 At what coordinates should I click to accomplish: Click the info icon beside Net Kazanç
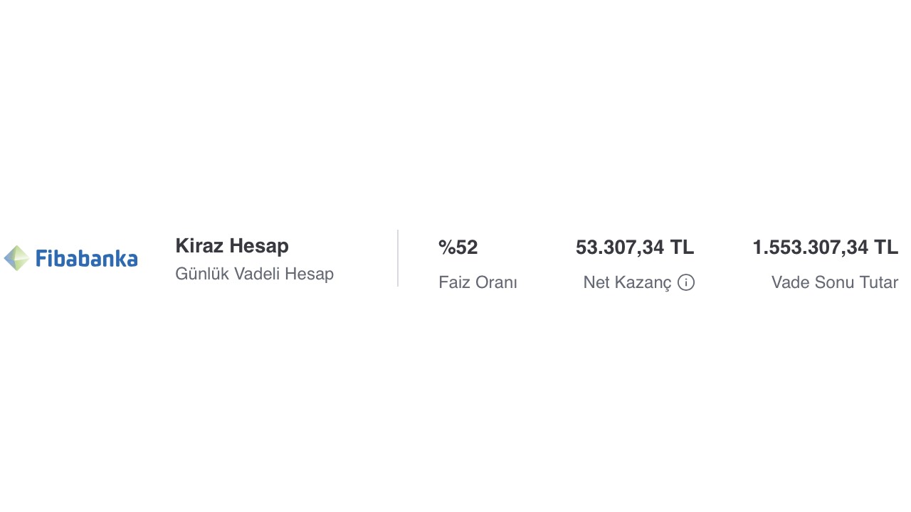686,282
